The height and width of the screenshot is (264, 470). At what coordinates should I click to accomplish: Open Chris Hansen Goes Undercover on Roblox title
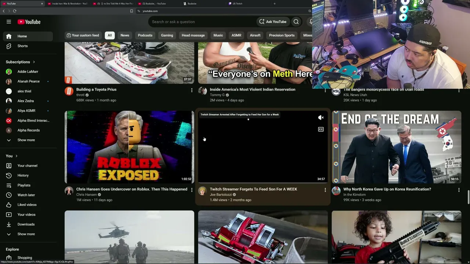tap(132, 189)
